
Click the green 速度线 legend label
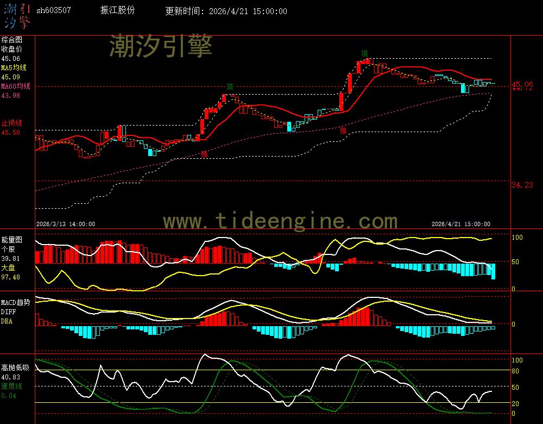[11, 386]
